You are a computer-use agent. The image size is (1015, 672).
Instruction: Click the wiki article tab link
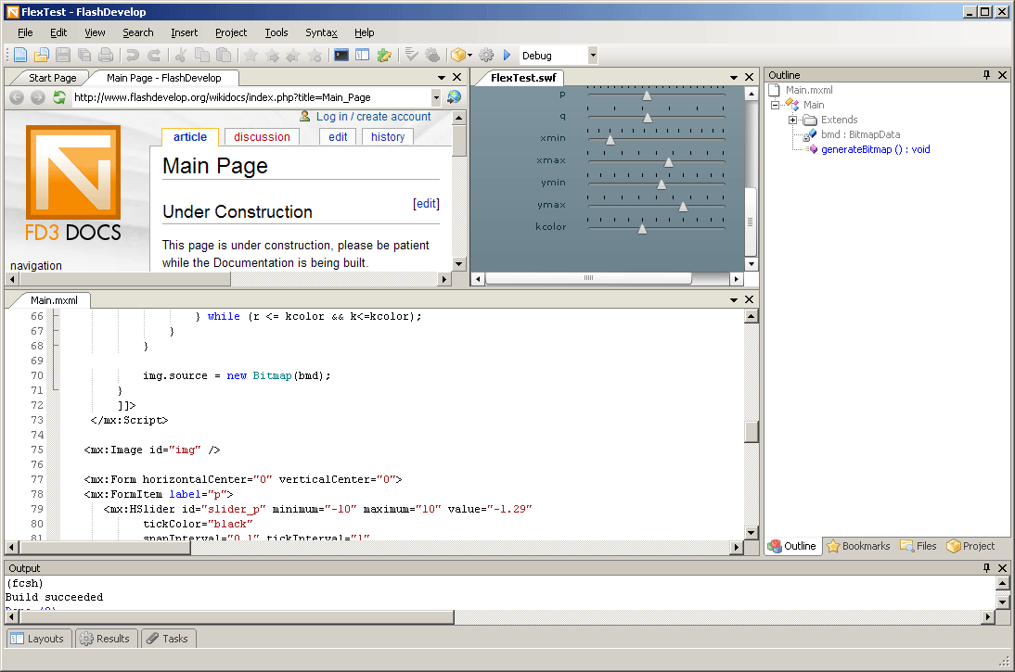(190, 136)
